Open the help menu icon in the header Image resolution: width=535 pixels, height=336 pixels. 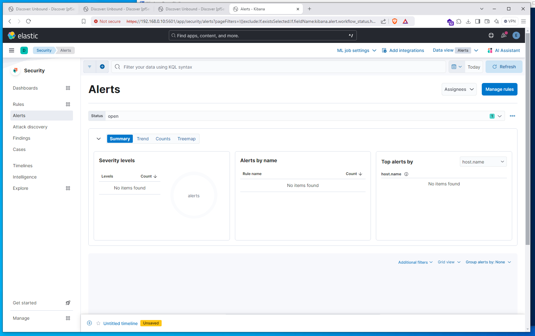click(491, 35)
